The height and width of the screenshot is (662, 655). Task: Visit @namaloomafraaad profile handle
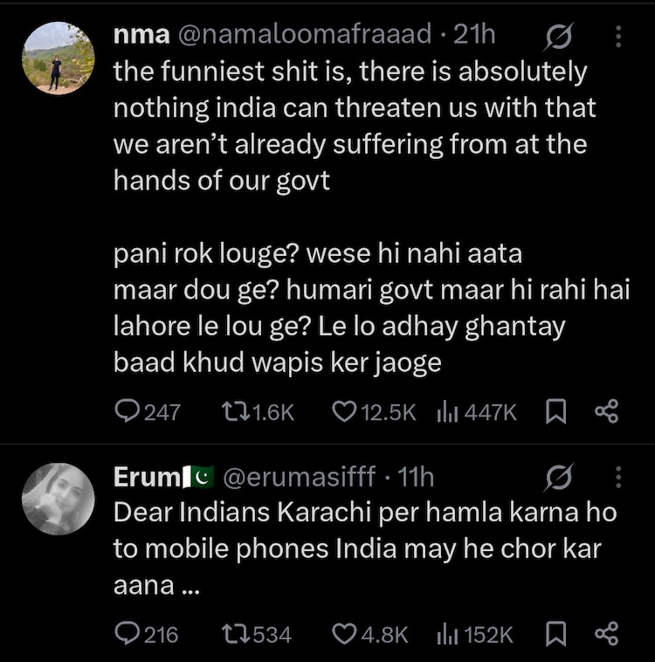[x=305, y=35]
